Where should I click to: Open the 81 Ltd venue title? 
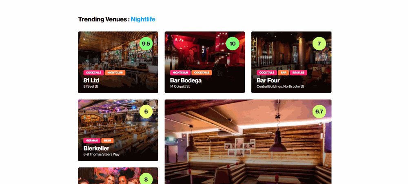click(91, 80)
